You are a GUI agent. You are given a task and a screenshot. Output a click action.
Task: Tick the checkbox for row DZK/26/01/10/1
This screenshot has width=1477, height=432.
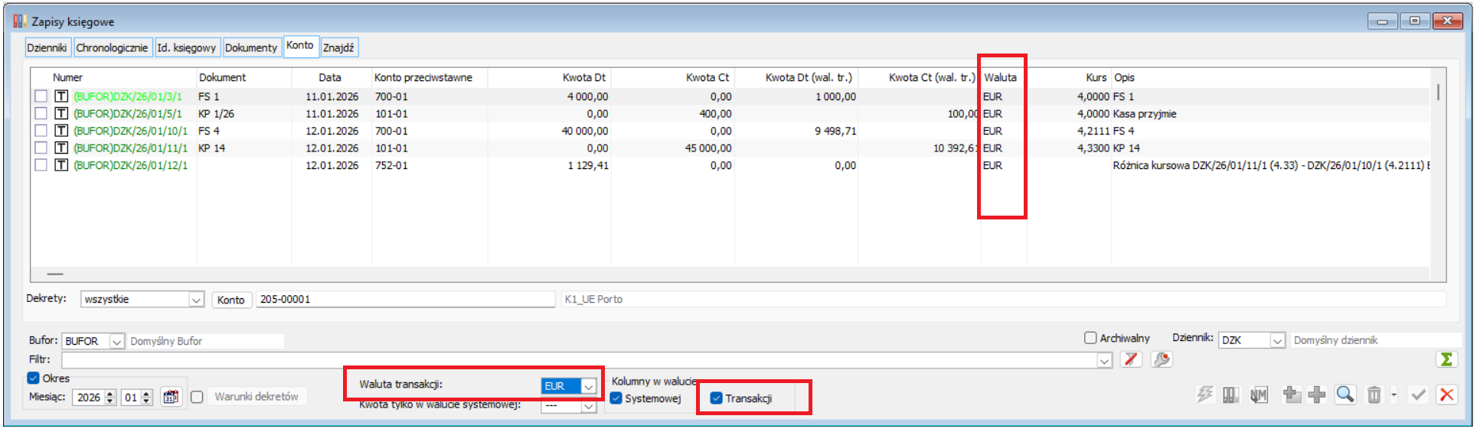point(41,131)
